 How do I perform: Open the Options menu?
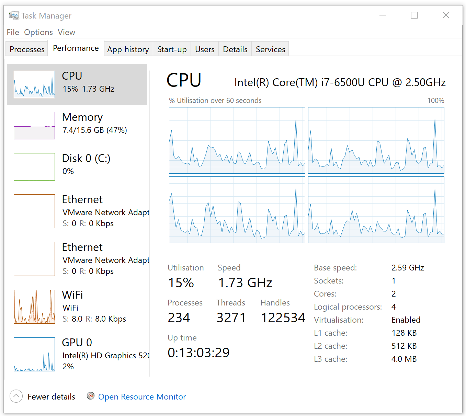pyautogui.click(x=38, y=32)
